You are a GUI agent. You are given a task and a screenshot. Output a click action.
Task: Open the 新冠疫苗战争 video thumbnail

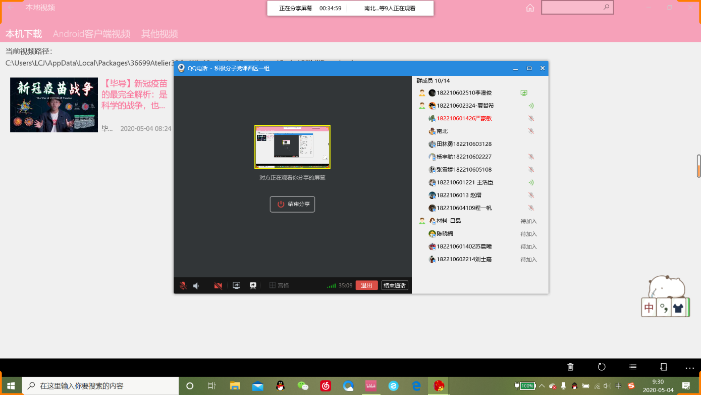tap(54, 105)
